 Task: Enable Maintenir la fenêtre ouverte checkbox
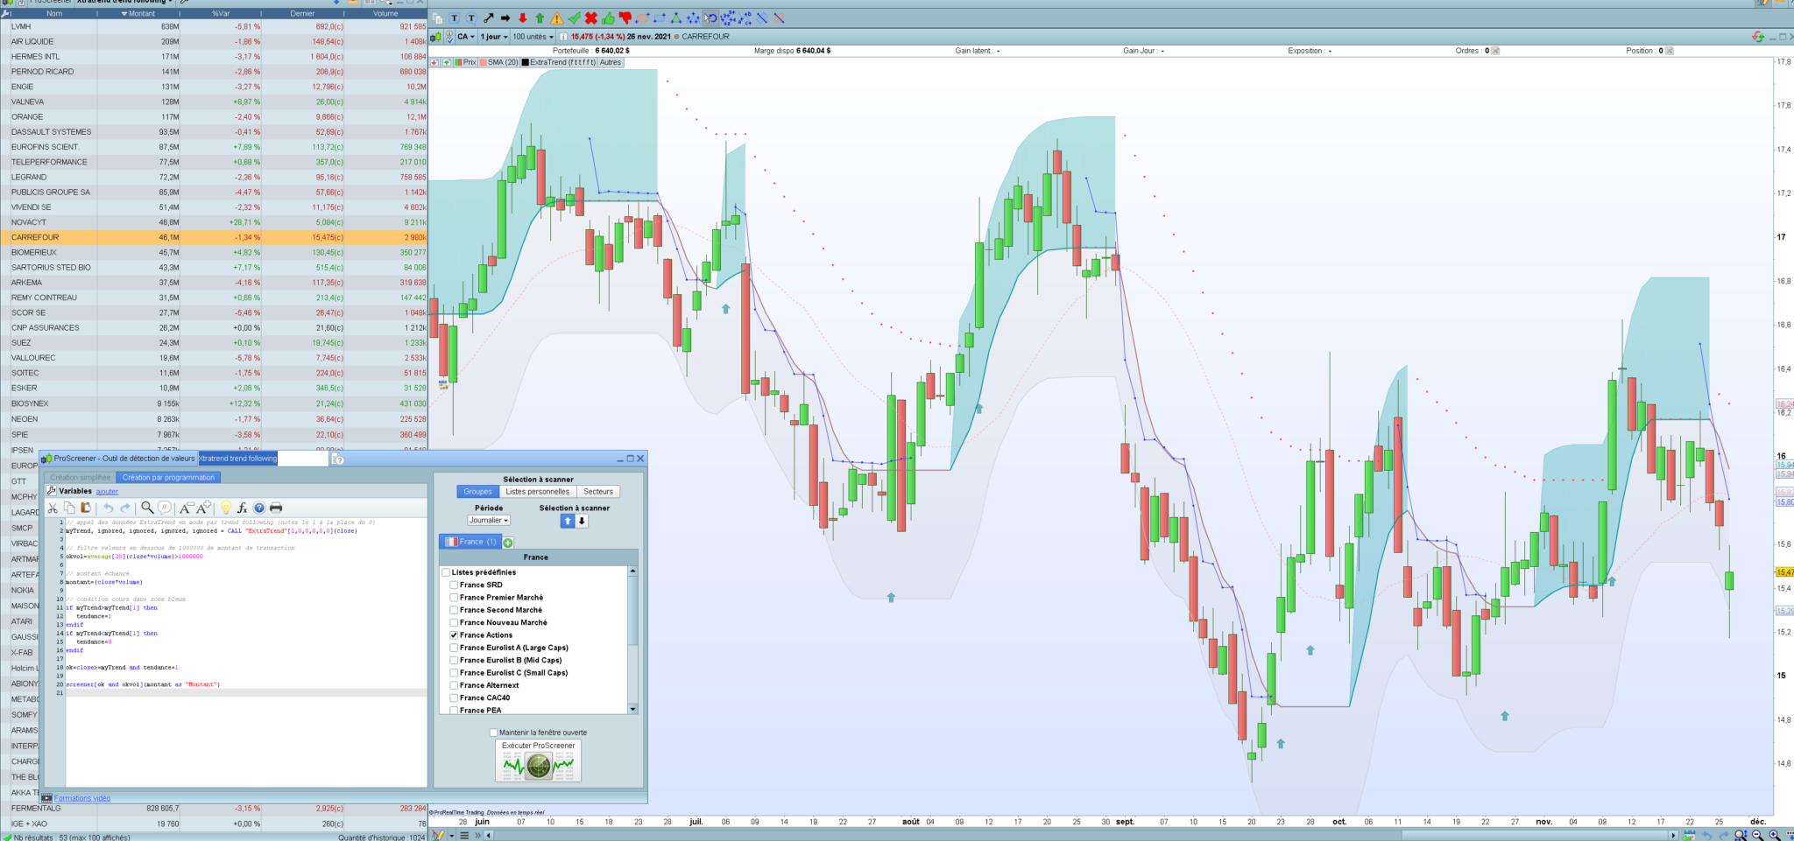coord(493,732)
